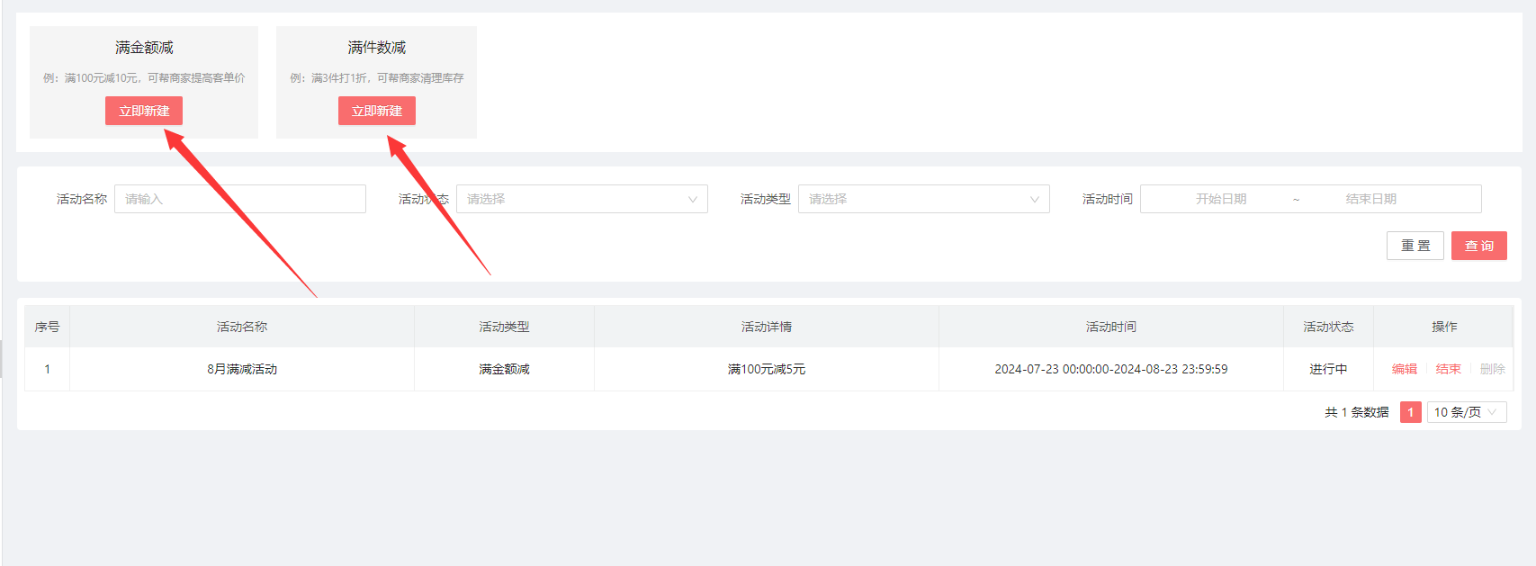Screen dimensions: 1536x566
Task: Create a new 满金额减 promotion
Action: [144, 111]
